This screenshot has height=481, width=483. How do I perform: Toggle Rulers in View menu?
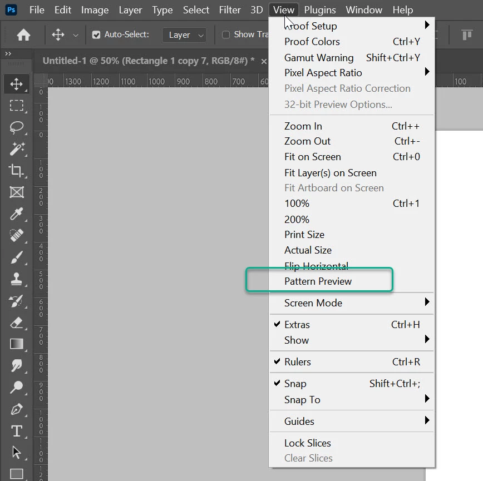pyautogui.click(x=352, y=362)
